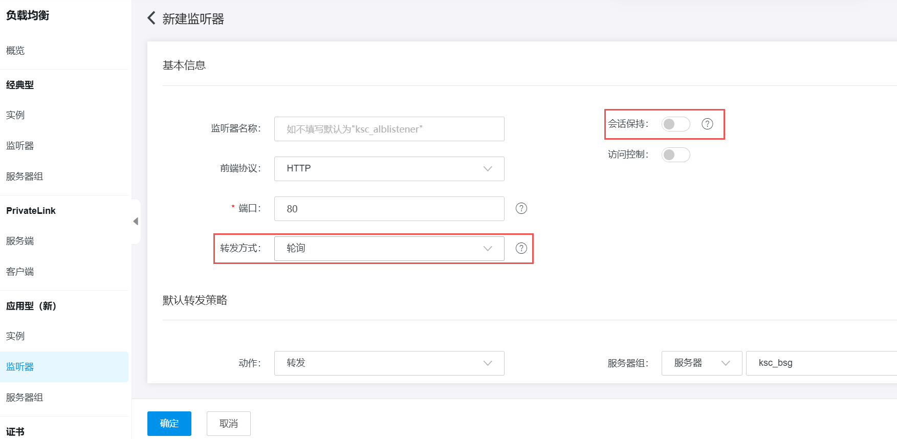Click the help icon beside 转发方式
Image resolution: width=897 pixels, height=439 pixels.
tap(521, 248)
